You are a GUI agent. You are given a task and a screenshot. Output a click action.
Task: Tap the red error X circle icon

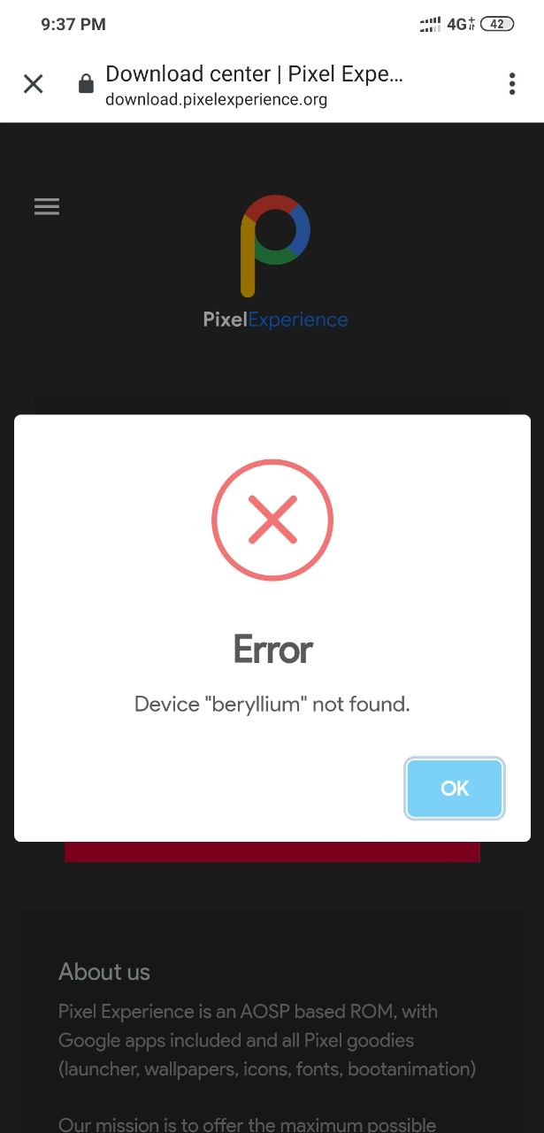[272, 519]
